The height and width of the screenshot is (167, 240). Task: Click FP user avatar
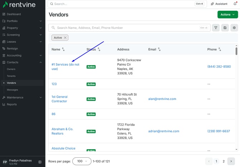point(5,162)
